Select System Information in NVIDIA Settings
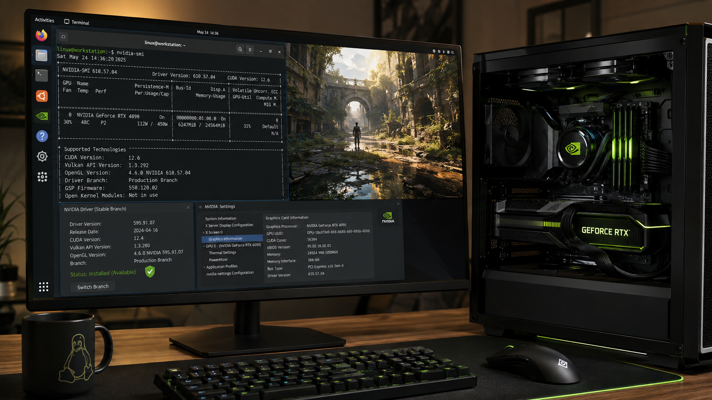The height and width of the screenshot is (400, 712). pos(221,218)
